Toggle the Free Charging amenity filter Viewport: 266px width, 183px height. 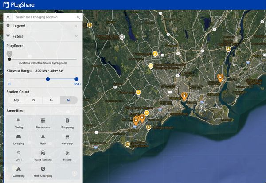43,172
